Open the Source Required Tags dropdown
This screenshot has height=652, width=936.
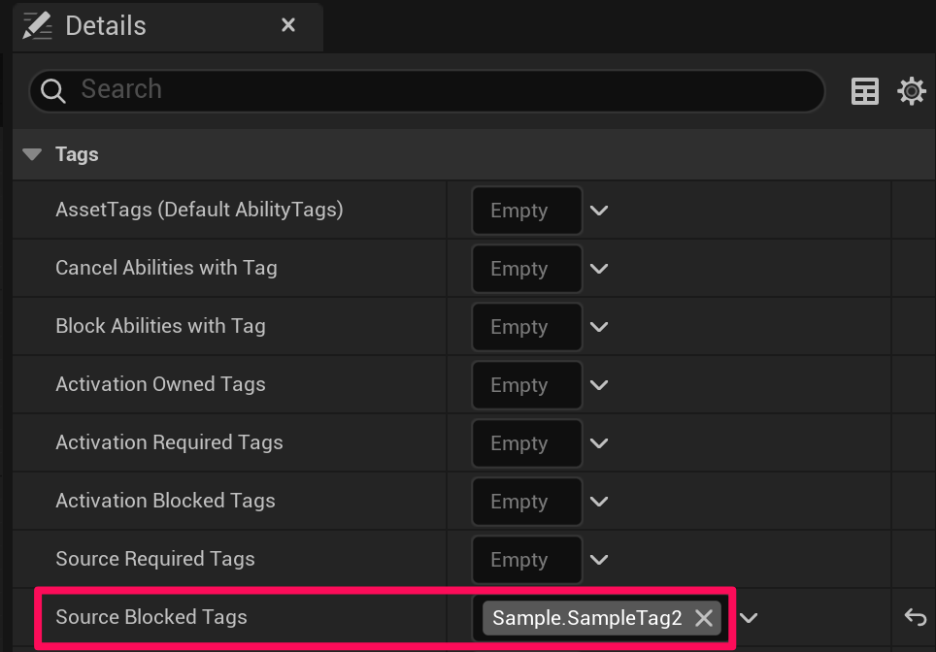(599, 560)
